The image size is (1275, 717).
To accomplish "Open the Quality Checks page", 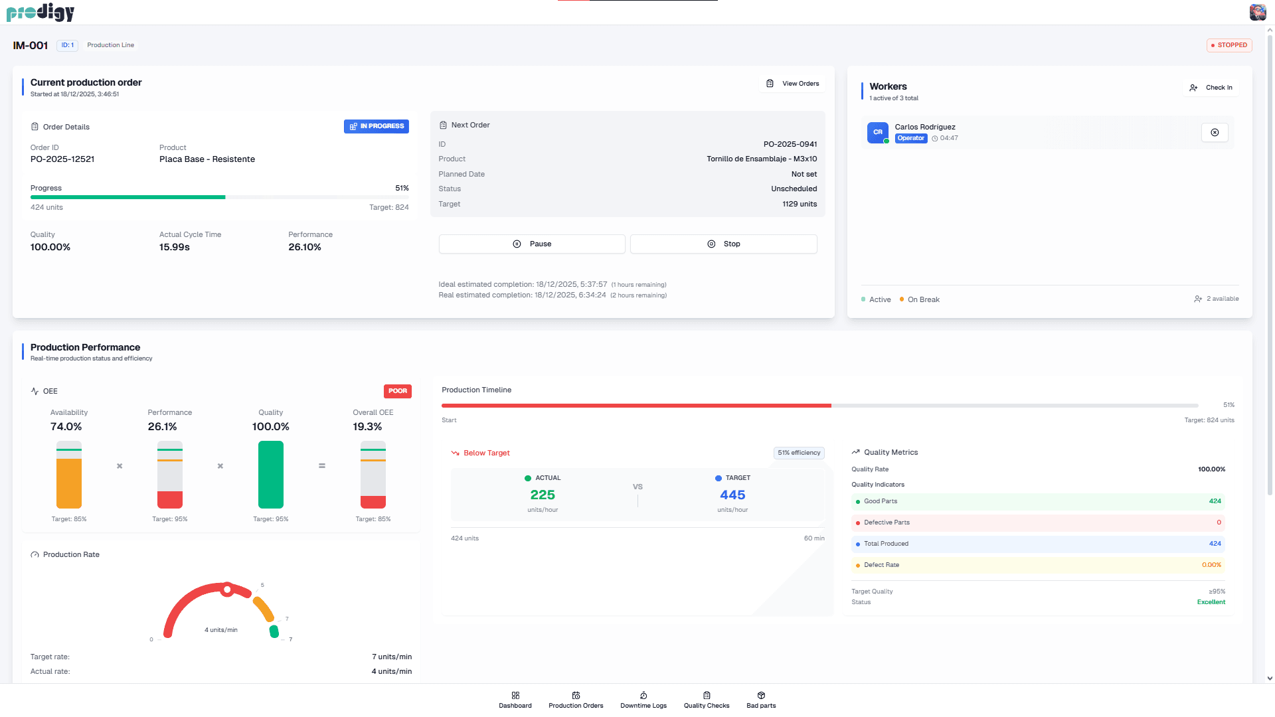I will (x=707, y=700).
